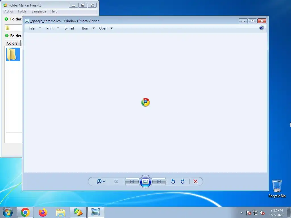Launch Google Chrome from taskbar
The width and height of the screenshot is (291, 218).
(x=25, y=212)
